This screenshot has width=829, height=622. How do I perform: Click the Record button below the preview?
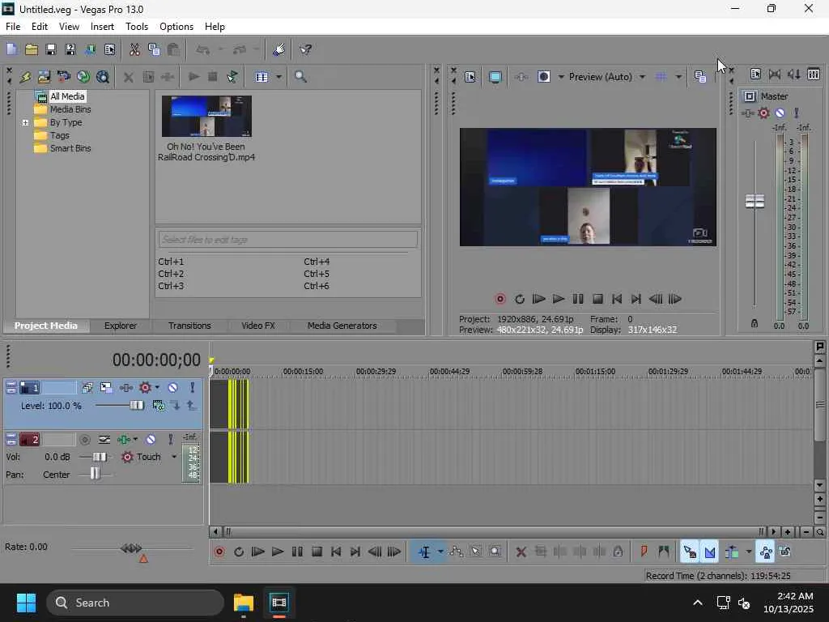(500, 299)
